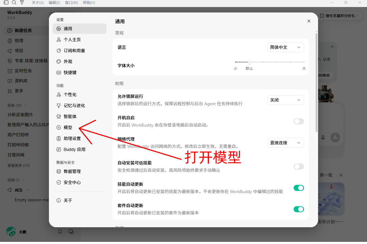This screenshot has width=367, height=244.
Task: Open Buddy 应用 settings page
Action: tap(80, 149)
